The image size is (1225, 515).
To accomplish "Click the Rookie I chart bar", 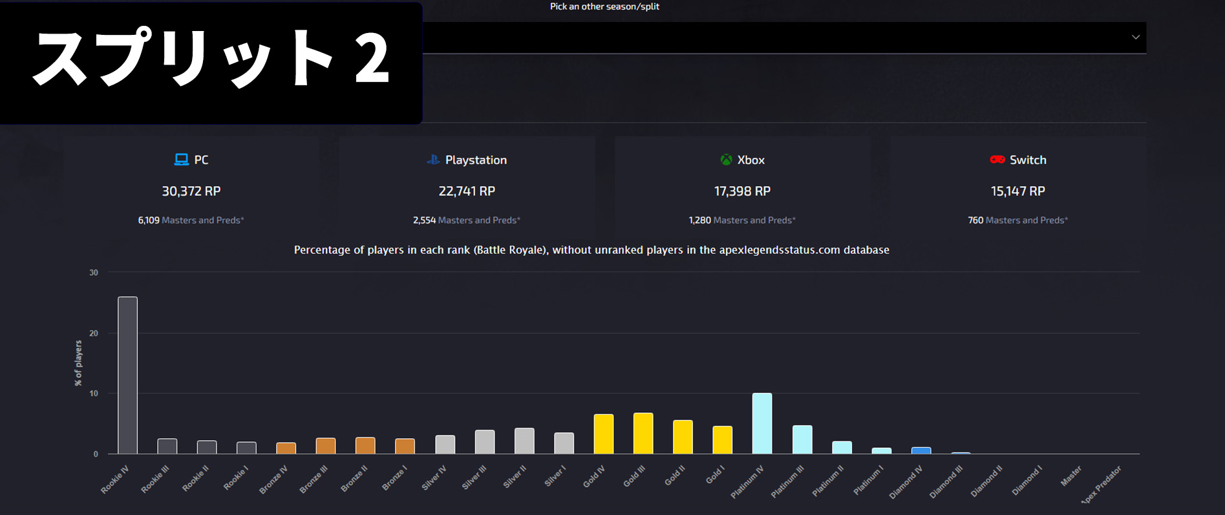I will [x=246, y=448].
